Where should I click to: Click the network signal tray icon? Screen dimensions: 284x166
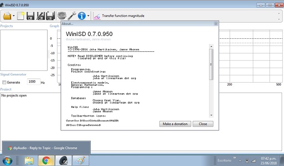[x=254, y=160]
